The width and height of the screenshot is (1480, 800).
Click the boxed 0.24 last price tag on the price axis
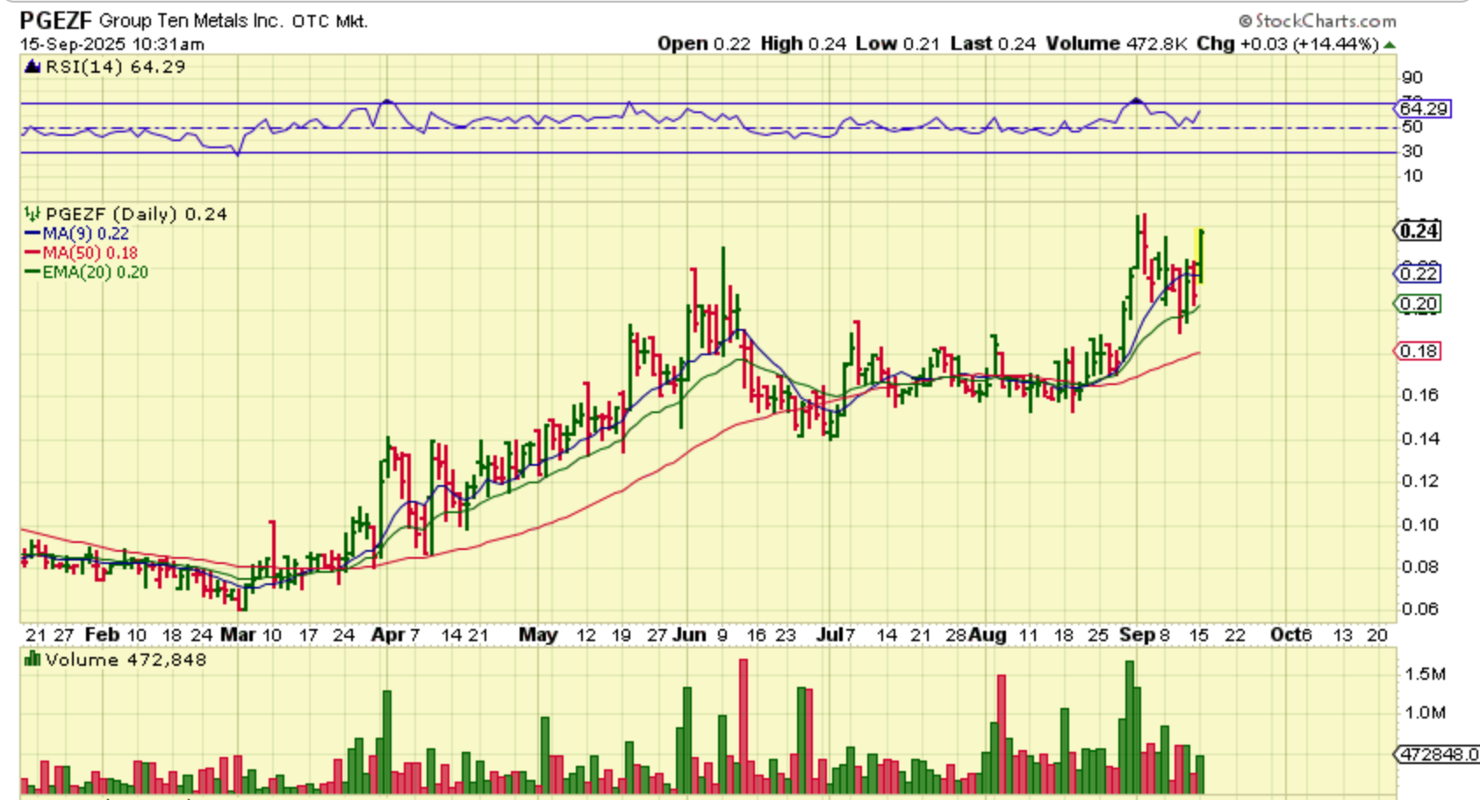(1419, 231)
